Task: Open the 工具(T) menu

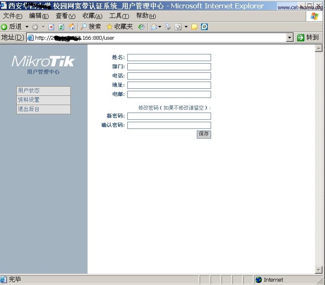Action: point(119,16)
